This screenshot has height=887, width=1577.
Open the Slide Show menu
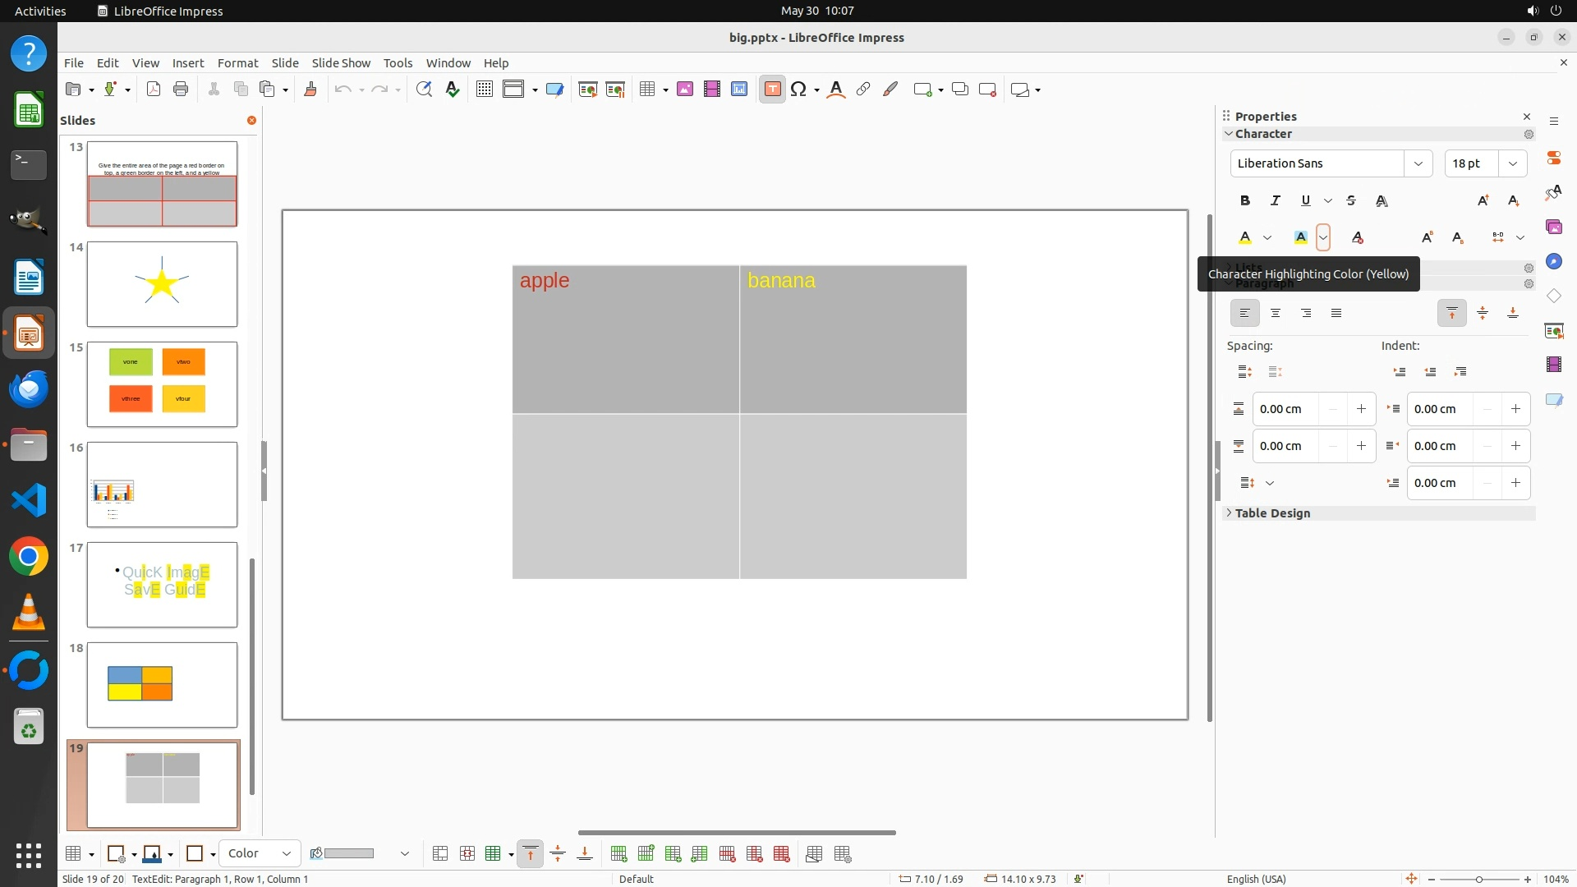coord(340,63)
